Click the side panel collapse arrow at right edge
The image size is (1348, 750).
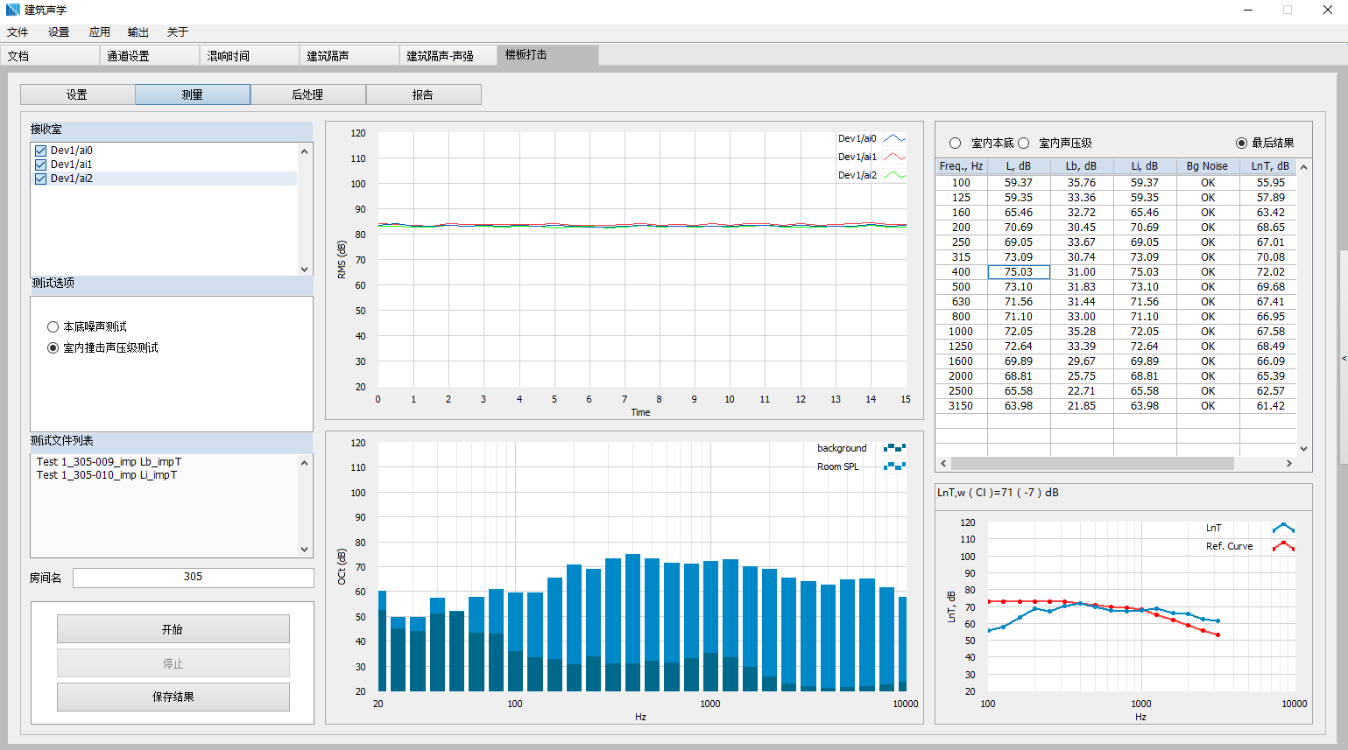pyautogui.click(x=1344, y=359)
